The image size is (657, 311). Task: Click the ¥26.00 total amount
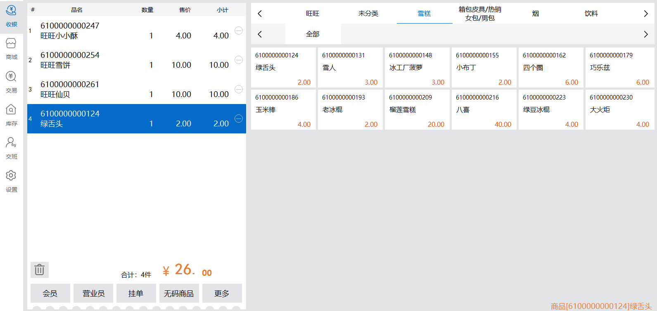[187, 270]
